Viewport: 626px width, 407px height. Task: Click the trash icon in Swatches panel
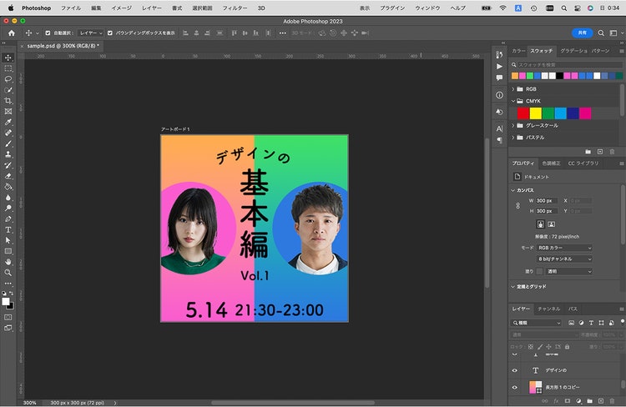[612, 152]
